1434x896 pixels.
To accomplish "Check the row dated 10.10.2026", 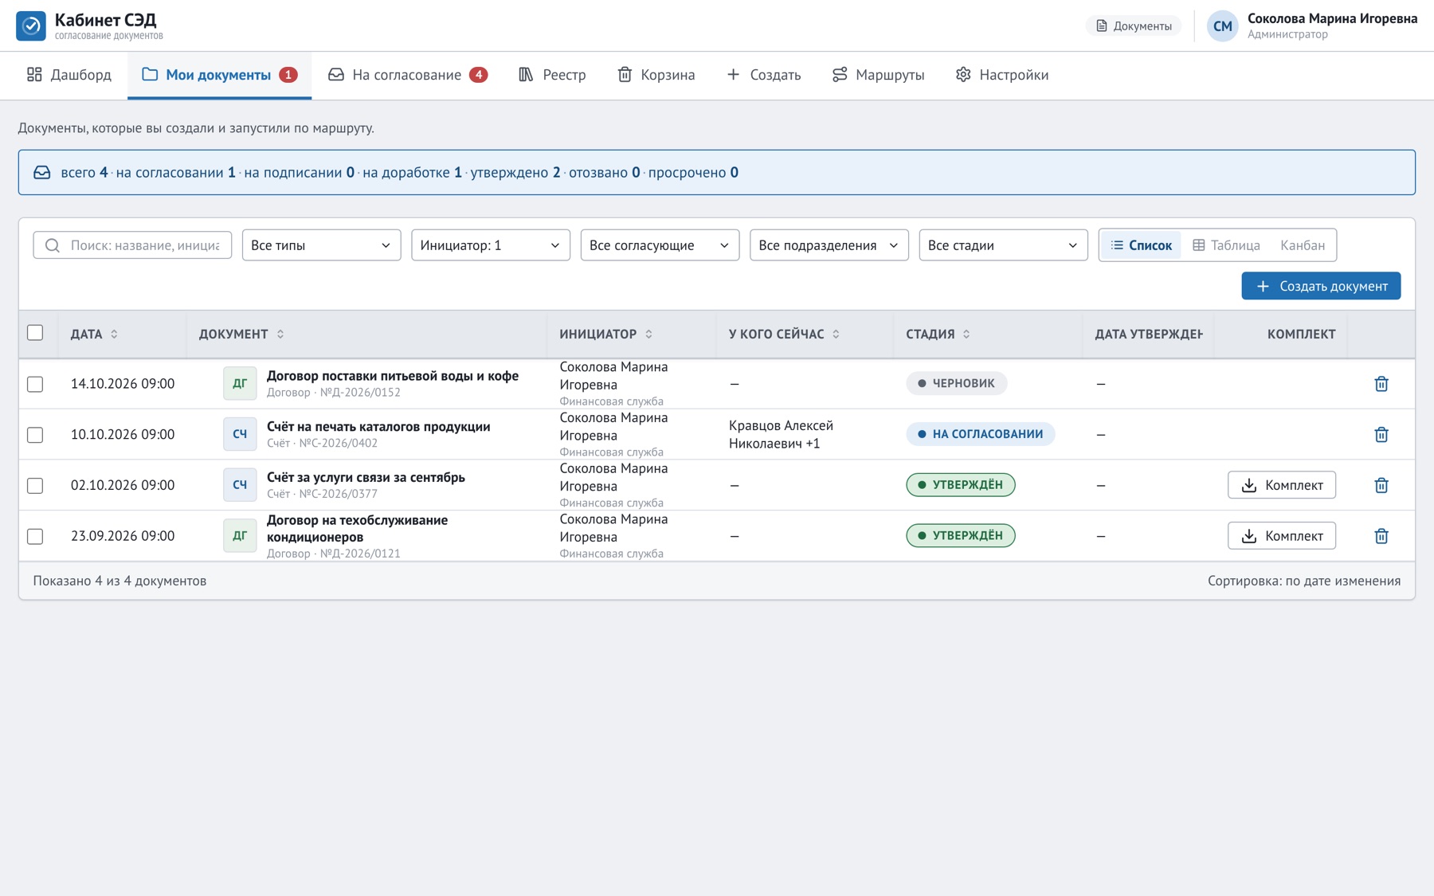I will (x=35, y=435).
